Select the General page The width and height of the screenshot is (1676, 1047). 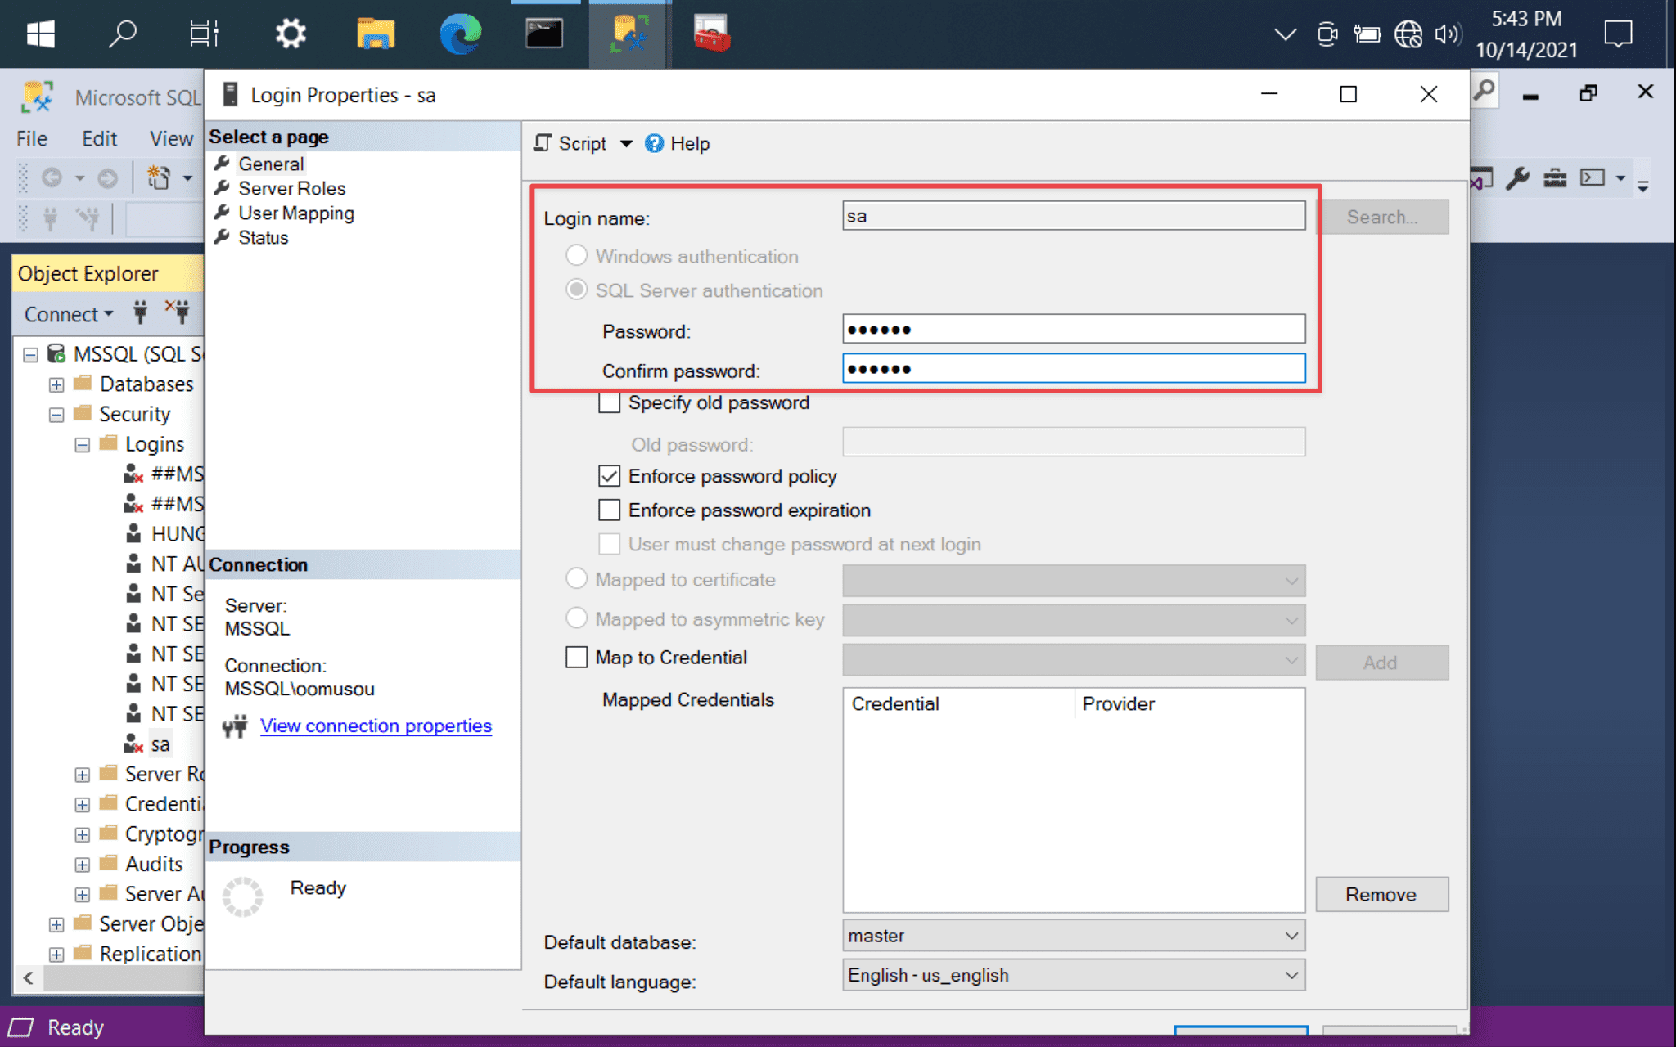tap(271, 164)
